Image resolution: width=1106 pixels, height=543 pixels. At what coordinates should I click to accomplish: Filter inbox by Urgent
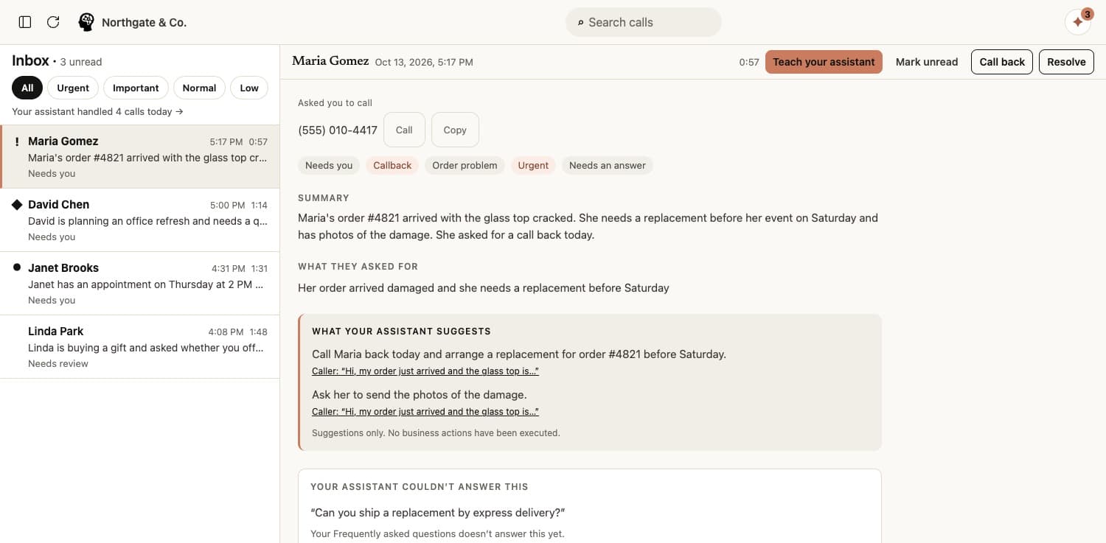tap(73, 88)
